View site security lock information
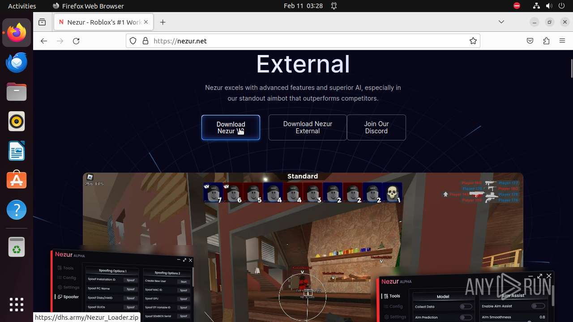 pyautogui.click(x=145, y=41)
